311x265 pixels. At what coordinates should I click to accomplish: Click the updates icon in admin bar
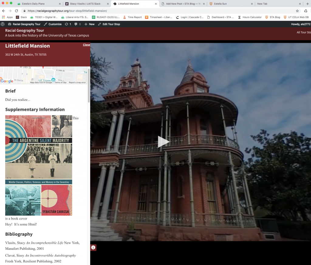[x=68, y=24]
